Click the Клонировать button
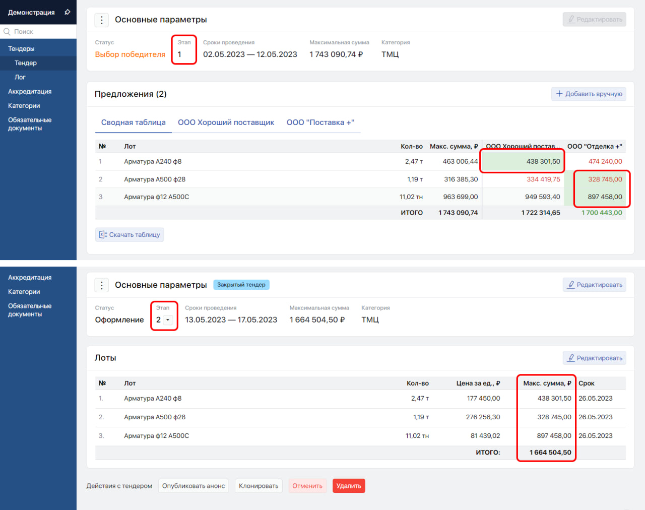The width and height of the screenshot is (645, 510). pos(259,486)
